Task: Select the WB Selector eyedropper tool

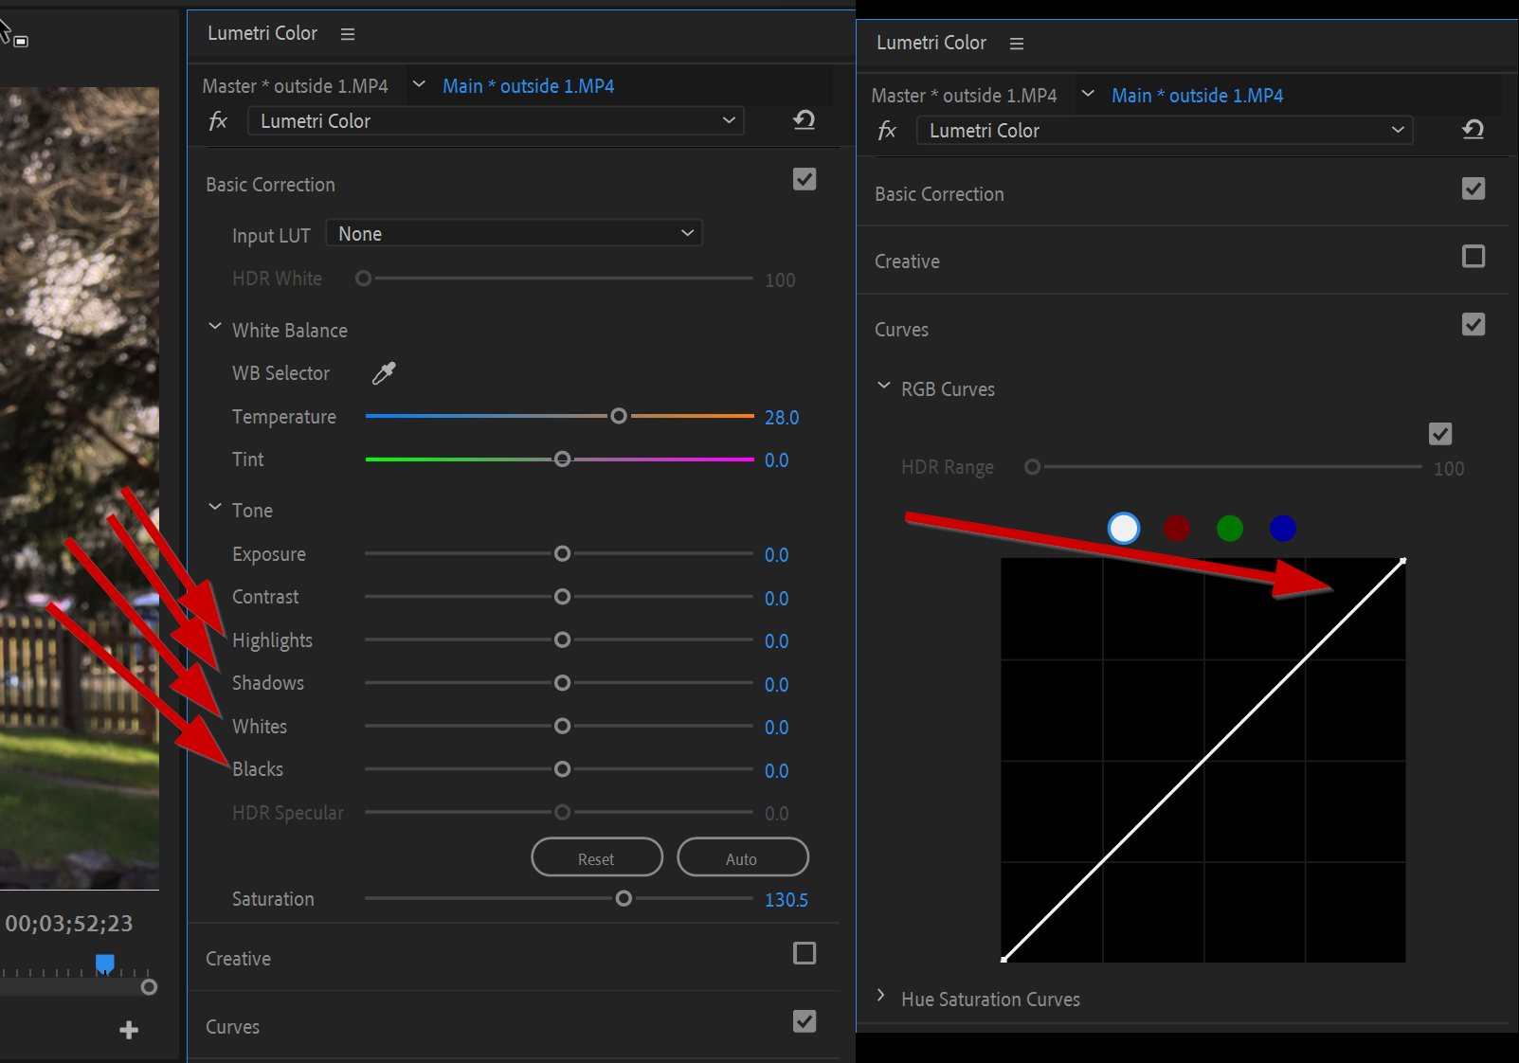Action: (383, 373)
